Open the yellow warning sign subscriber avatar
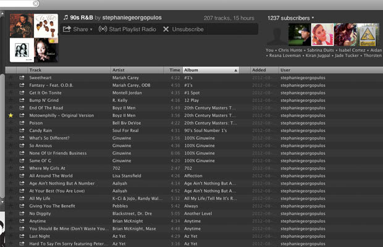This screenshot has height=247, width=383. point(368,35)
